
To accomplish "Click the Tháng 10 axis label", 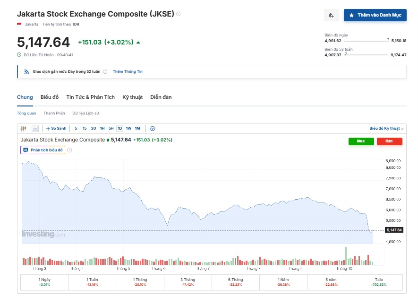I will click(x=344, y=268).
